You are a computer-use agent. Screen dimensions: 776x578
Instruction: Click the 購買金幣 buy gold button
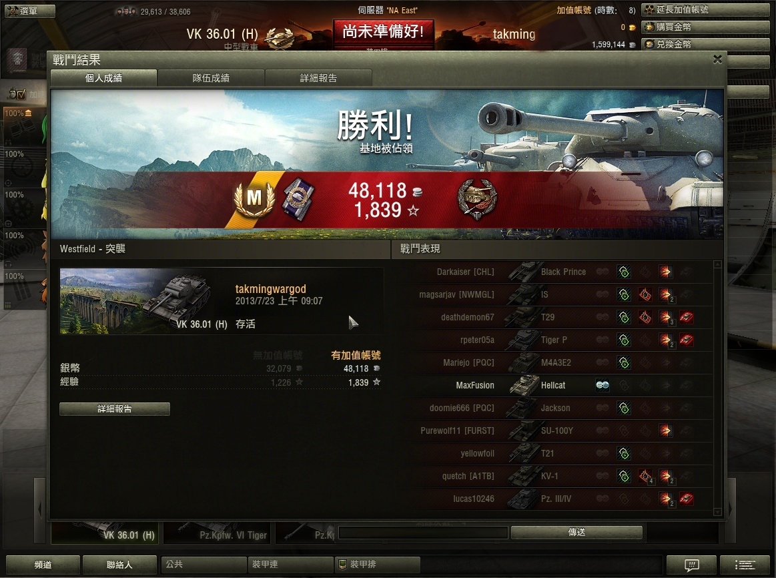(x=705, y=27)
